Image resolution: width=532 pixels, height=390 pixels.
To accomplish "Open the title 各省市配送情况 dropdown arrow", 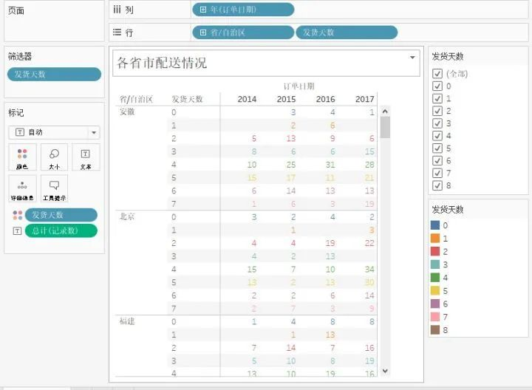I will pos(412,58).
